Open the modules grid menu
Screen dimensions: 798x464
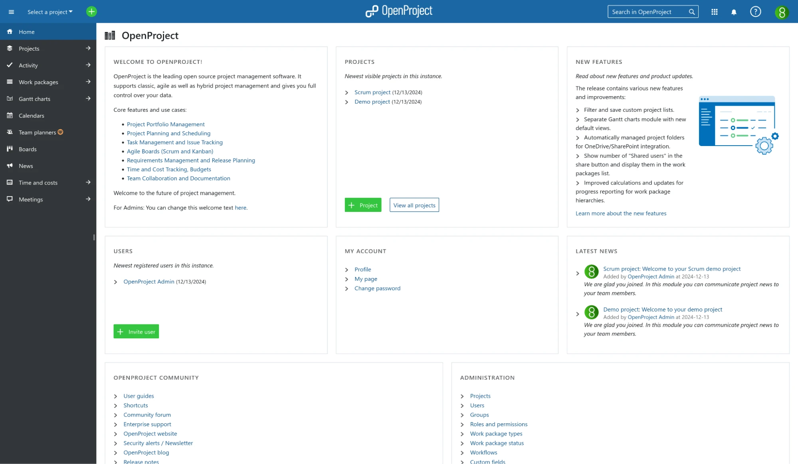point(714,12)
